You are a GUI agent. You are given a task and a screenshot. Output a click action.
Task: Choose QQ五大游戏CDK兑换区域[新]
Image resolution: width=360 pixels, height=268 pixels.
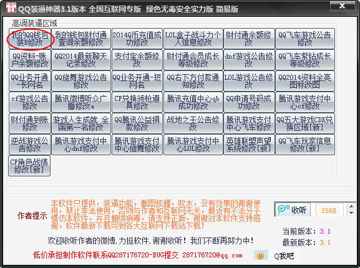[x=305, y=123]
